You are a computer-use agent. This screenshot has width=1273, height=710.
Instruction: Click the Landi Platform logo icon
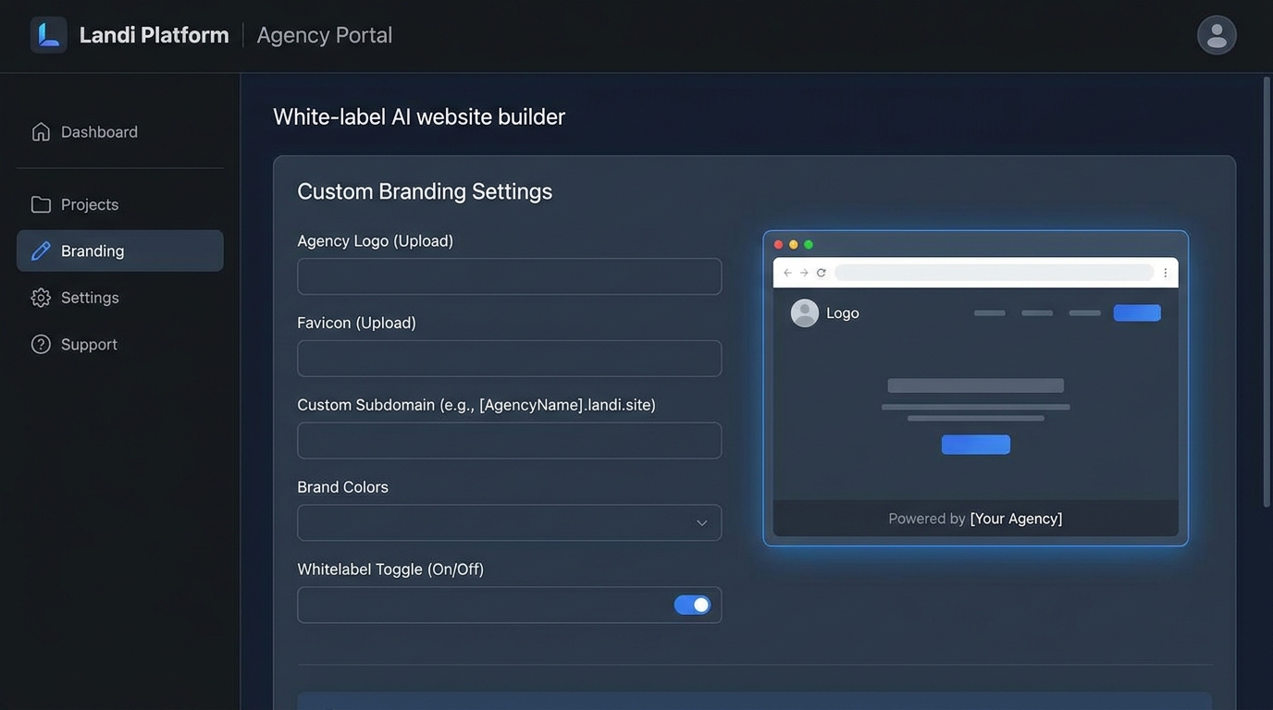[x=49, y=35]
